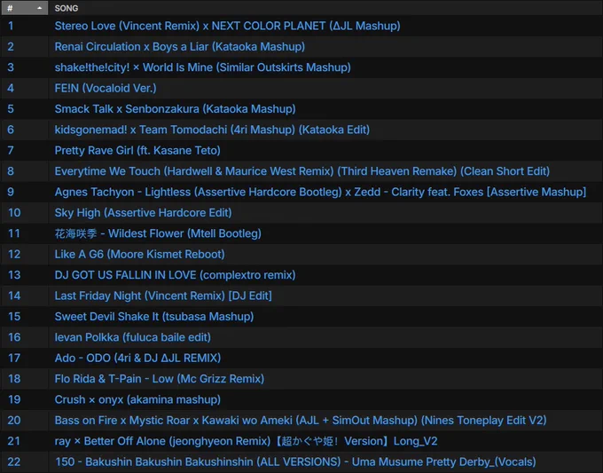This screenshot has height=473, width=603.
Task: Choose 'Sky High (Assertive Hardcore Edit)'
Action: [x=143, y=213]
